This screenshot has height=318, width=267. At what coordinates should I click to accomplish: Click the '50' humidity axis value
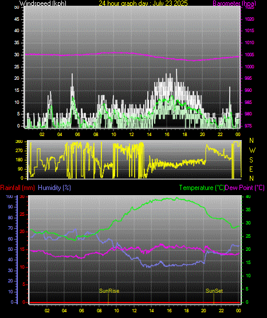(10, 250)
